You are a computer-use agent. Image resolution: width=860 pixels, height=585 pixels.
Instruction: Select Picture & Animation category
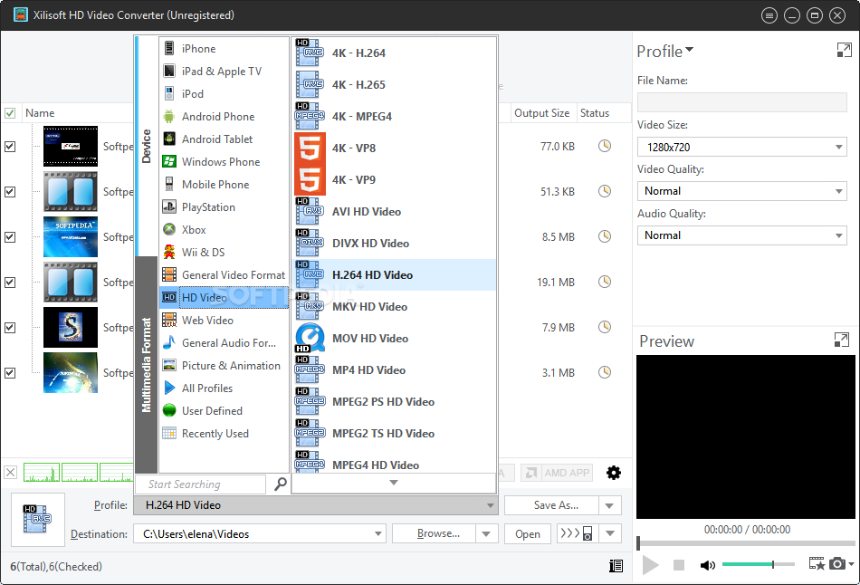pyautogui.click(x=224, y=366)
